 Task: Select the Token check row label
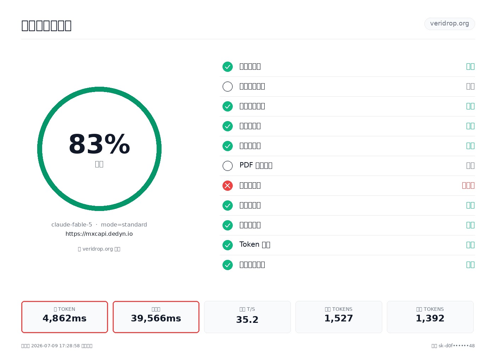click(x=255, y=245)
